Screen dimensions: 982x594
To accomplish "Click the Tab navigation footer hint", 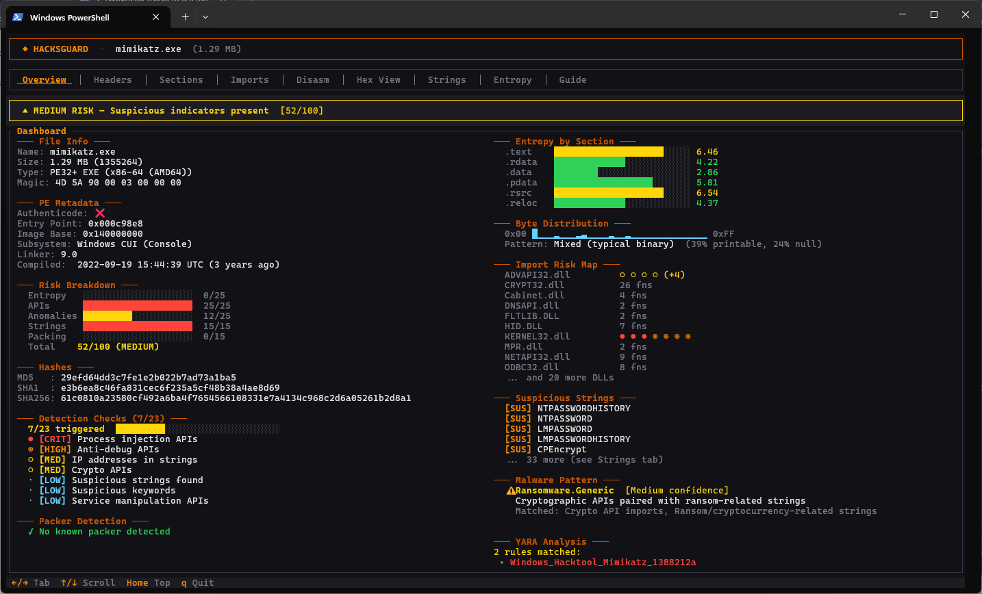I will 31,583.
